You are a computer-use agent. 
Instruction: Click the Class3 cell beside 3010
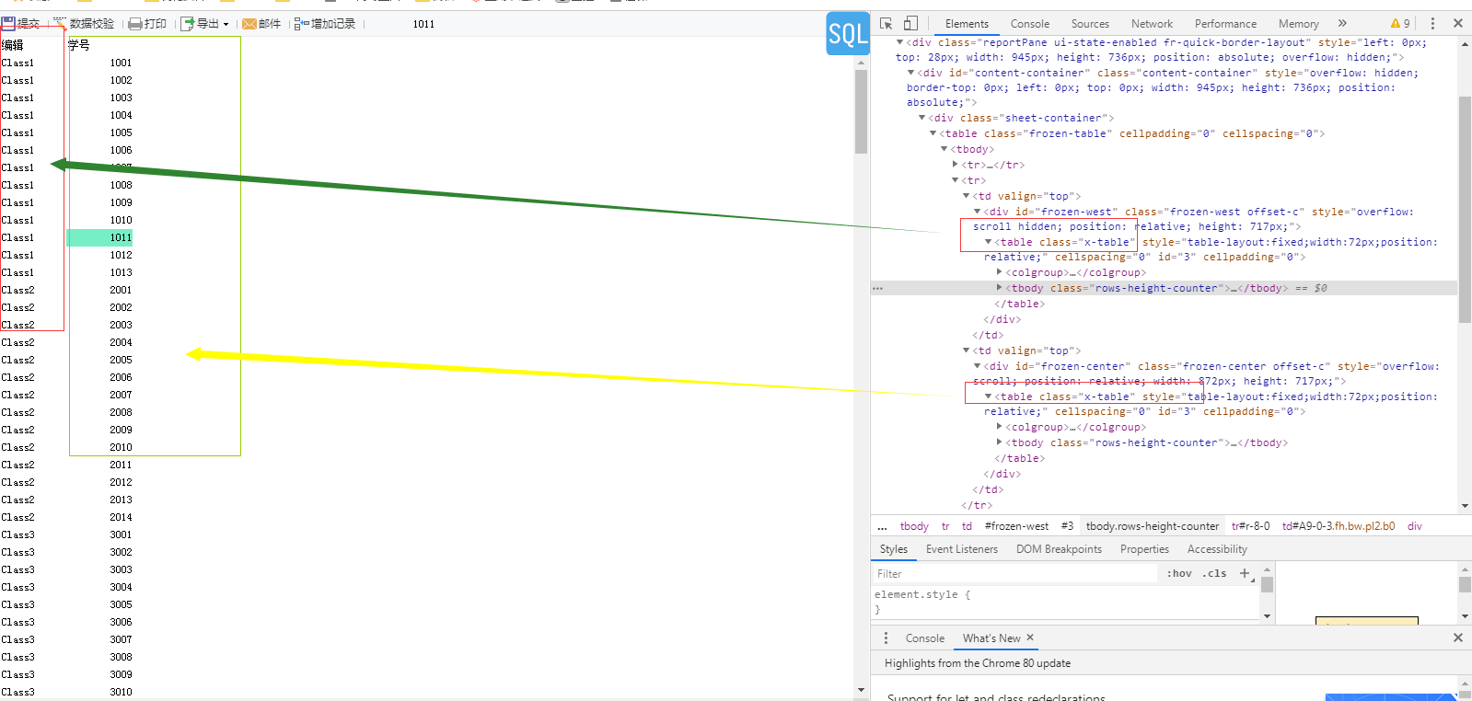[x=17, y=692]
